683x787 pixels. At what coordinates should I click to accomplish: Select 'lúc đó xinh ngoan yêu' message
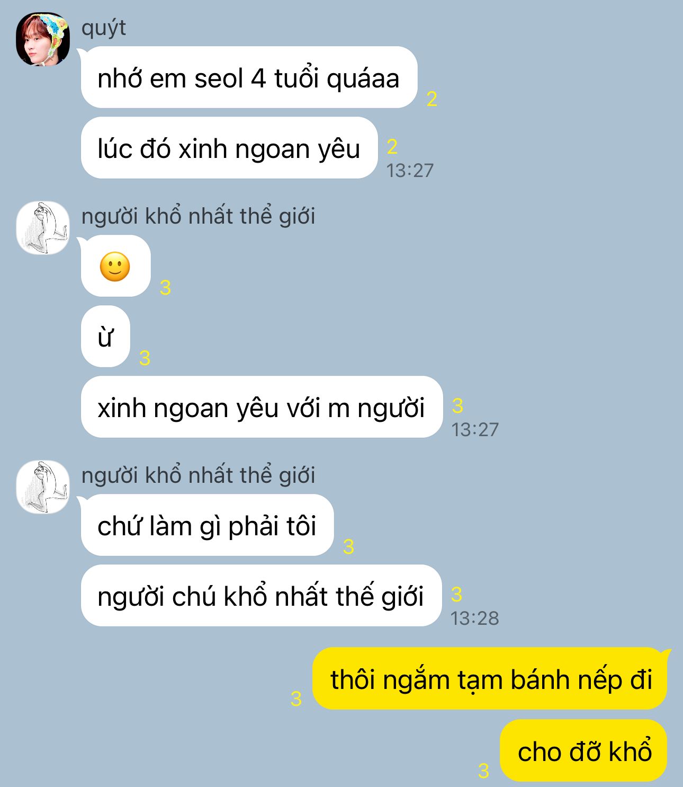229,148
